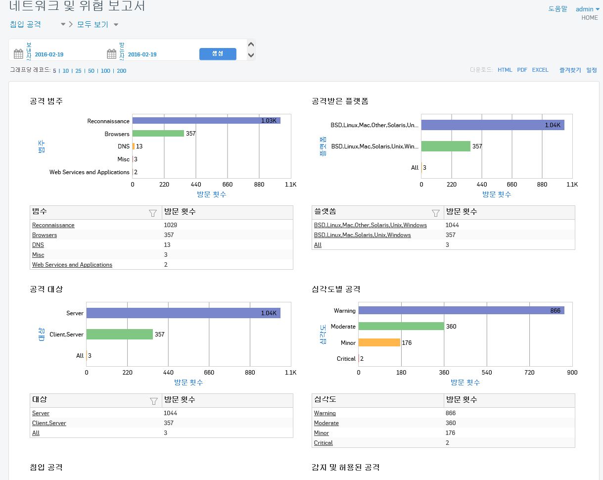Click the filter icon in 범주 table header
Viewport: 603px width, 480px height.
pos(153,213)
